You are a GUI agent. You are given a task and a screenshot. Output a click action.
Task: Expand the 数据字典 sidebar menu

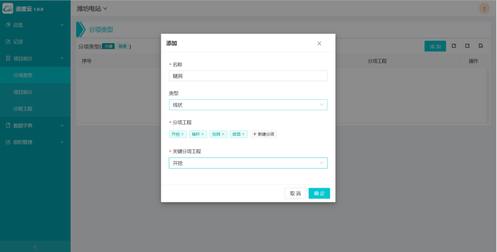[x=35, y=125]
